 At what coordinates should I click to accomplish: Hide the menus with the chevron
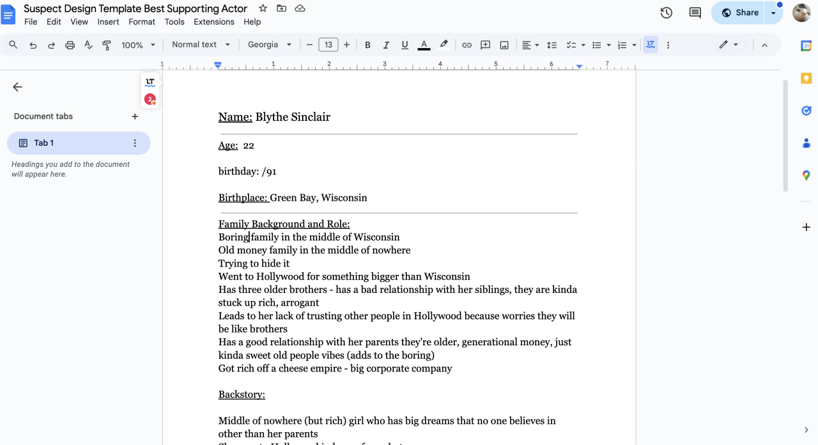pos(764,45)
